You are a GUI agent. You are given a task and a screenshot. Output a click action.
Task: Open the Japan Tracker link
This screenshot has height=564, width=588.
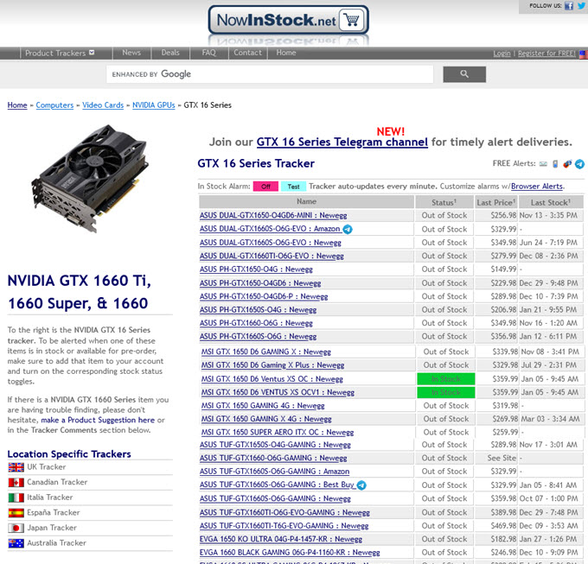click(x=52, y=528)
